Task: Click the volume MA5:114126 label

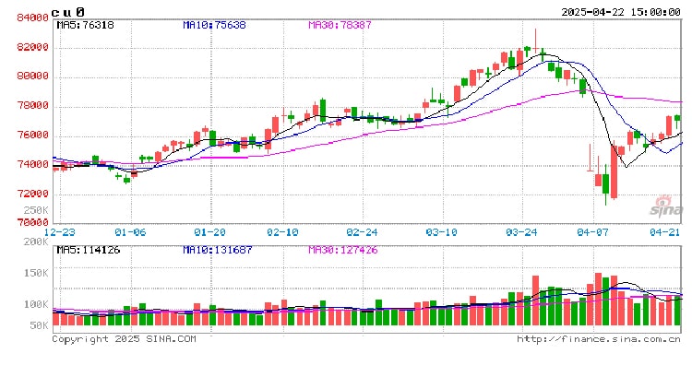Action: coord(89,250)
